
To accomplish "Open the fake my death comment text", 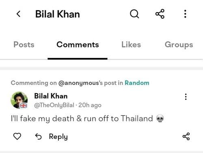I will (87, 119).
